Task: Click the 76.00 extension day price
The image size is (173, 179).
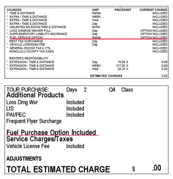Action: pyautogui.click(x=121, y=62)
